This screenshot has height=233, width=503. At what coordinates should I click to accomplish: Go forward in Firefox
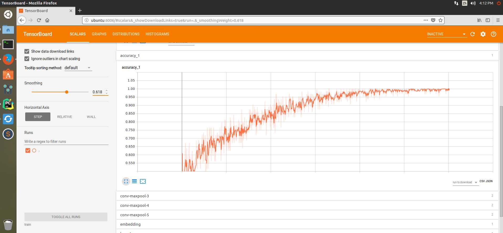[x=30, y=20]
